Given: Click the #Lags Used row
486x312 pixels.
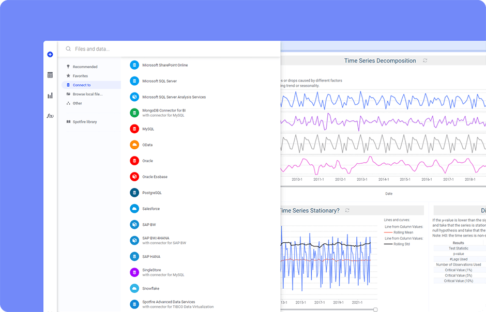Looking at the screenshot, I should (x=459, y=259).
